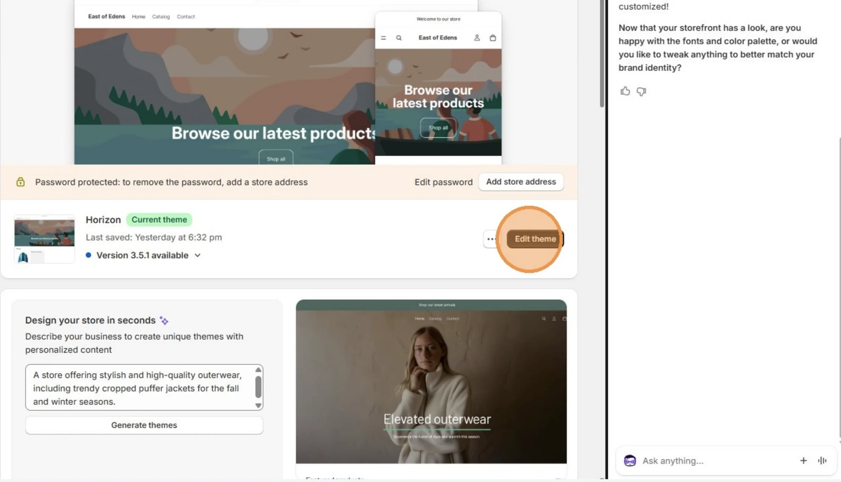Viewport: 841px width, 482px height.
Task: Click the Last saved timestamp text
Action: (154, 237)
